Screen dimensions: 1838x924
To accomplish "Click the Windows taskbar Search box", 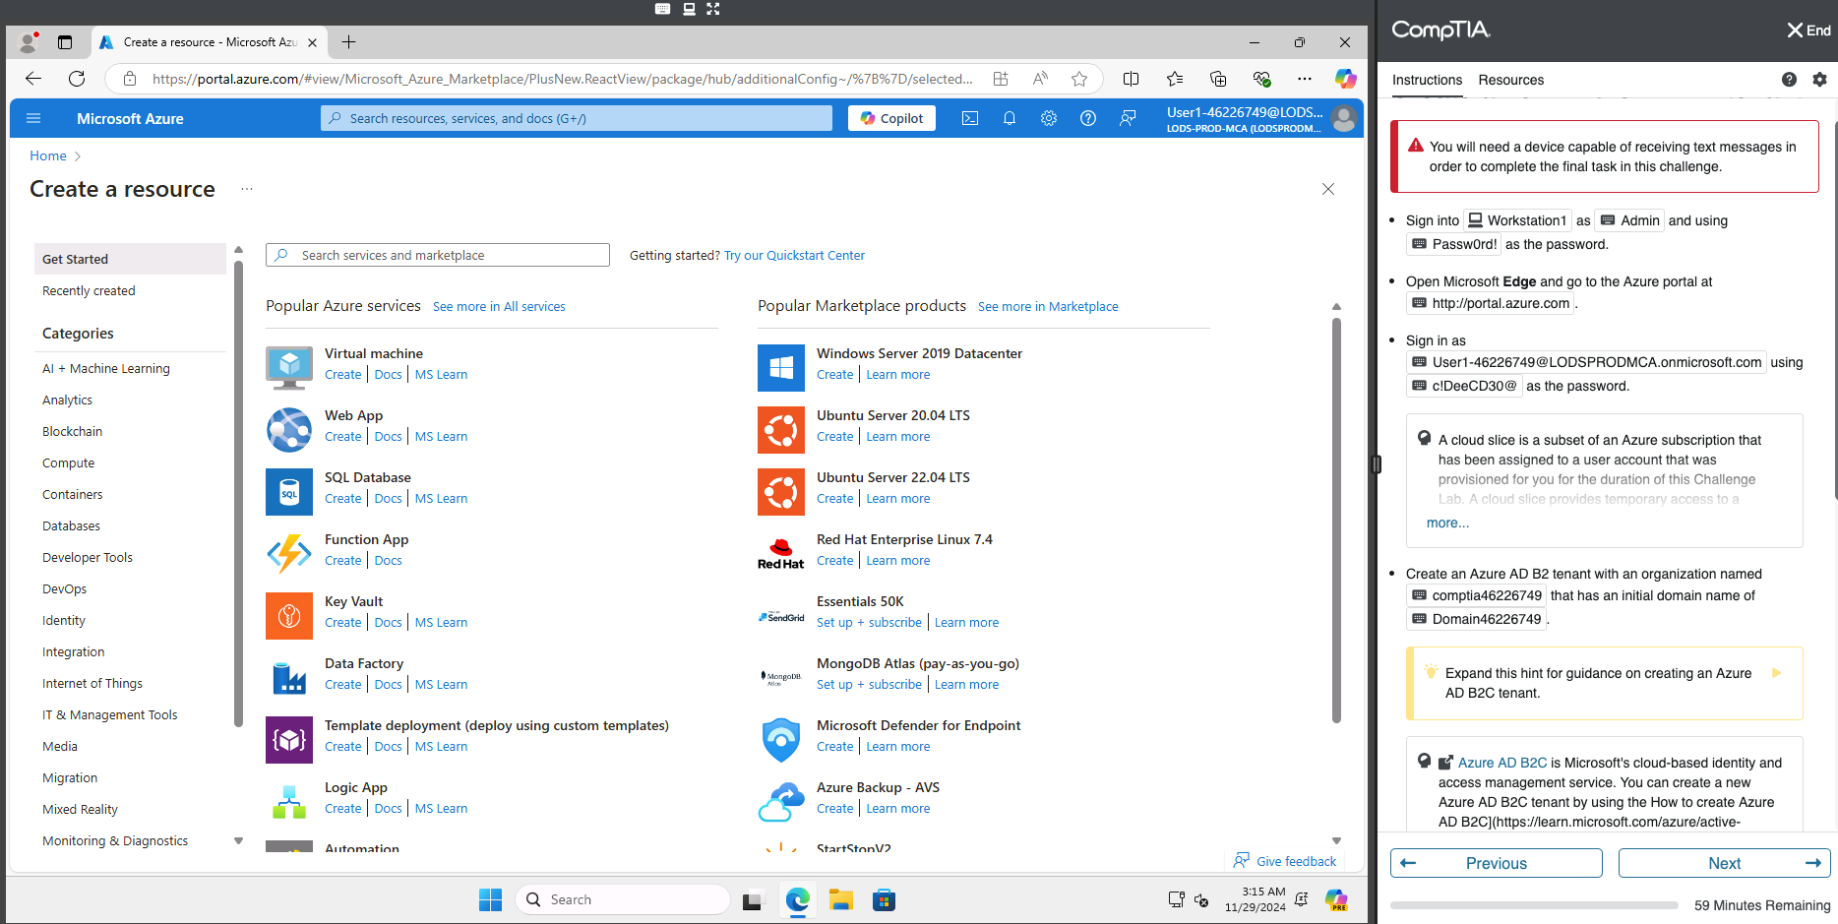I will tap(623, 899).
